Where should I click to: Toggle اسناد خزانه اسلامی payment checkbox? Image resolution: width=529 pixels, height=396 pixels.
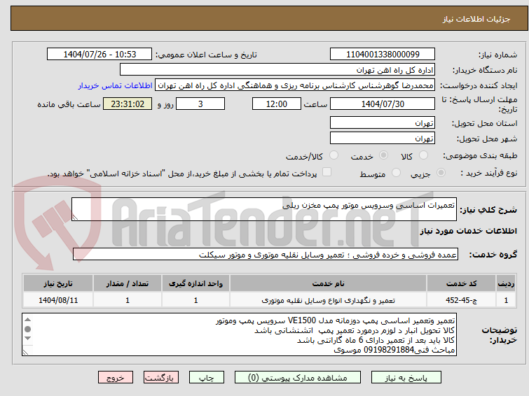(x=327, y=172)
